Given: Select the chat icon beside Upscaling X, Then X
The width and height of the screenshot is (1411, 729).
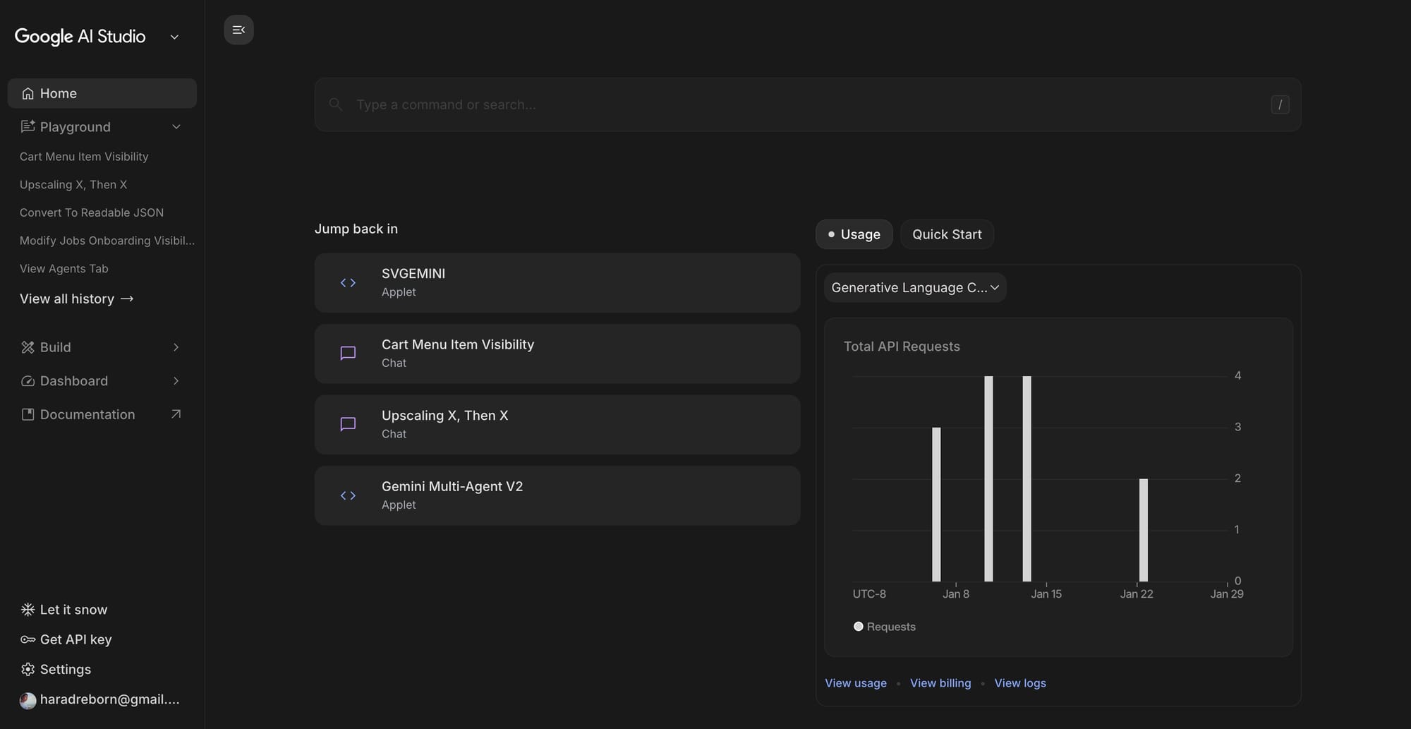Looking at the screenshot, I should (x=347, y=424).
